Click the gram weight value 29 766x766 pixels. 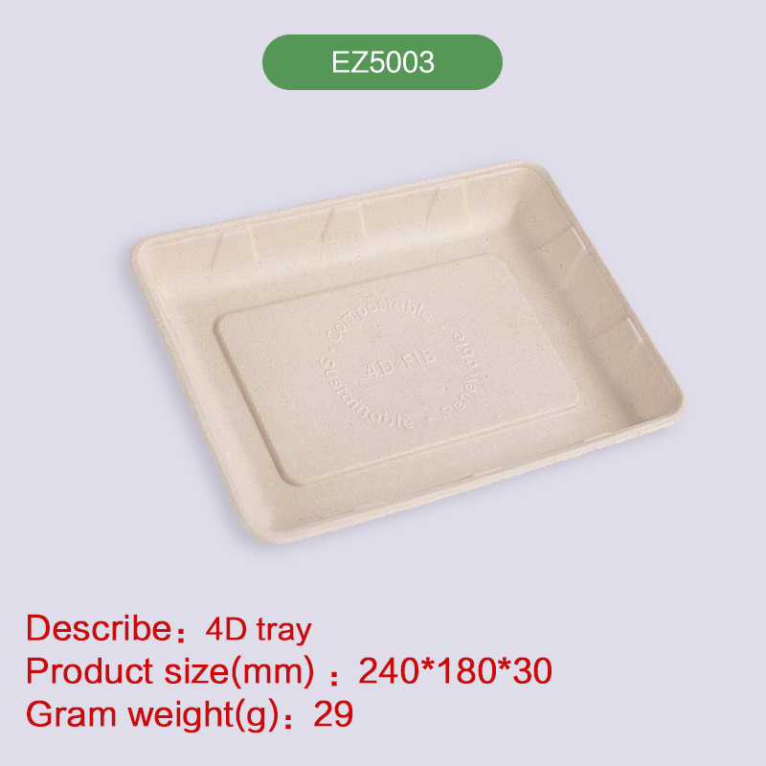pos(333,713)
